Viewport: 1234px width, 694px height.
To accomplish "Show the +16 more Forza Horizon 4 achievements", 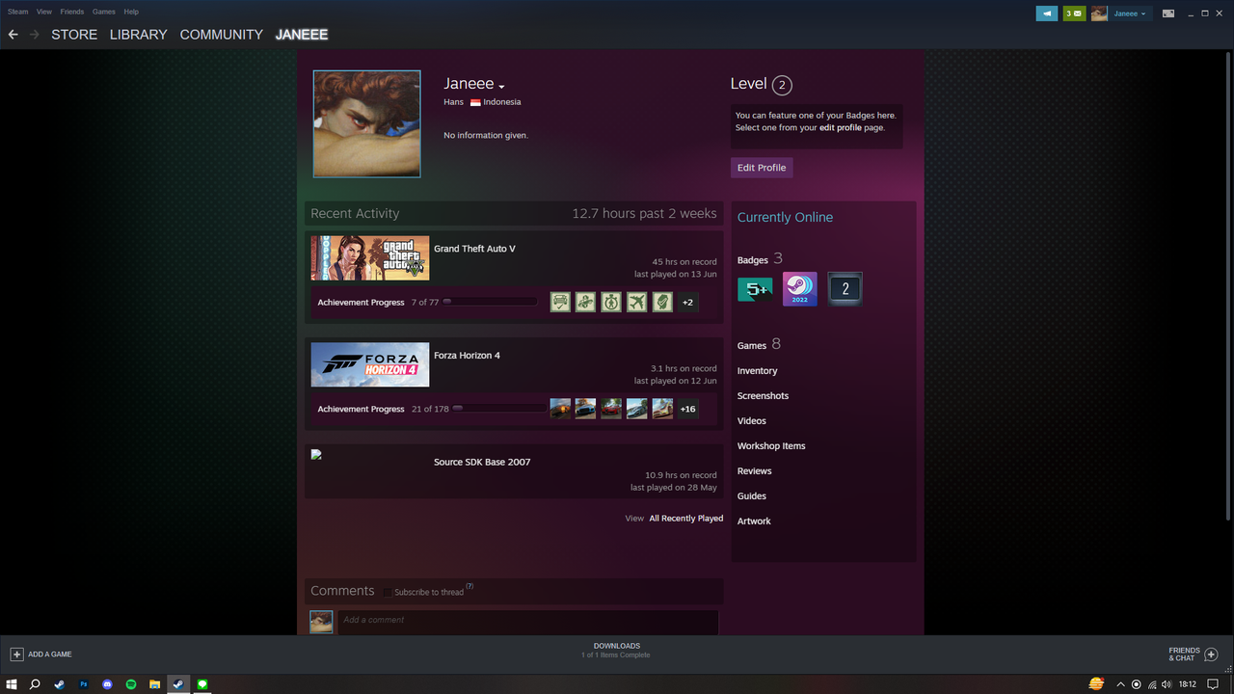I will point(687,409).
